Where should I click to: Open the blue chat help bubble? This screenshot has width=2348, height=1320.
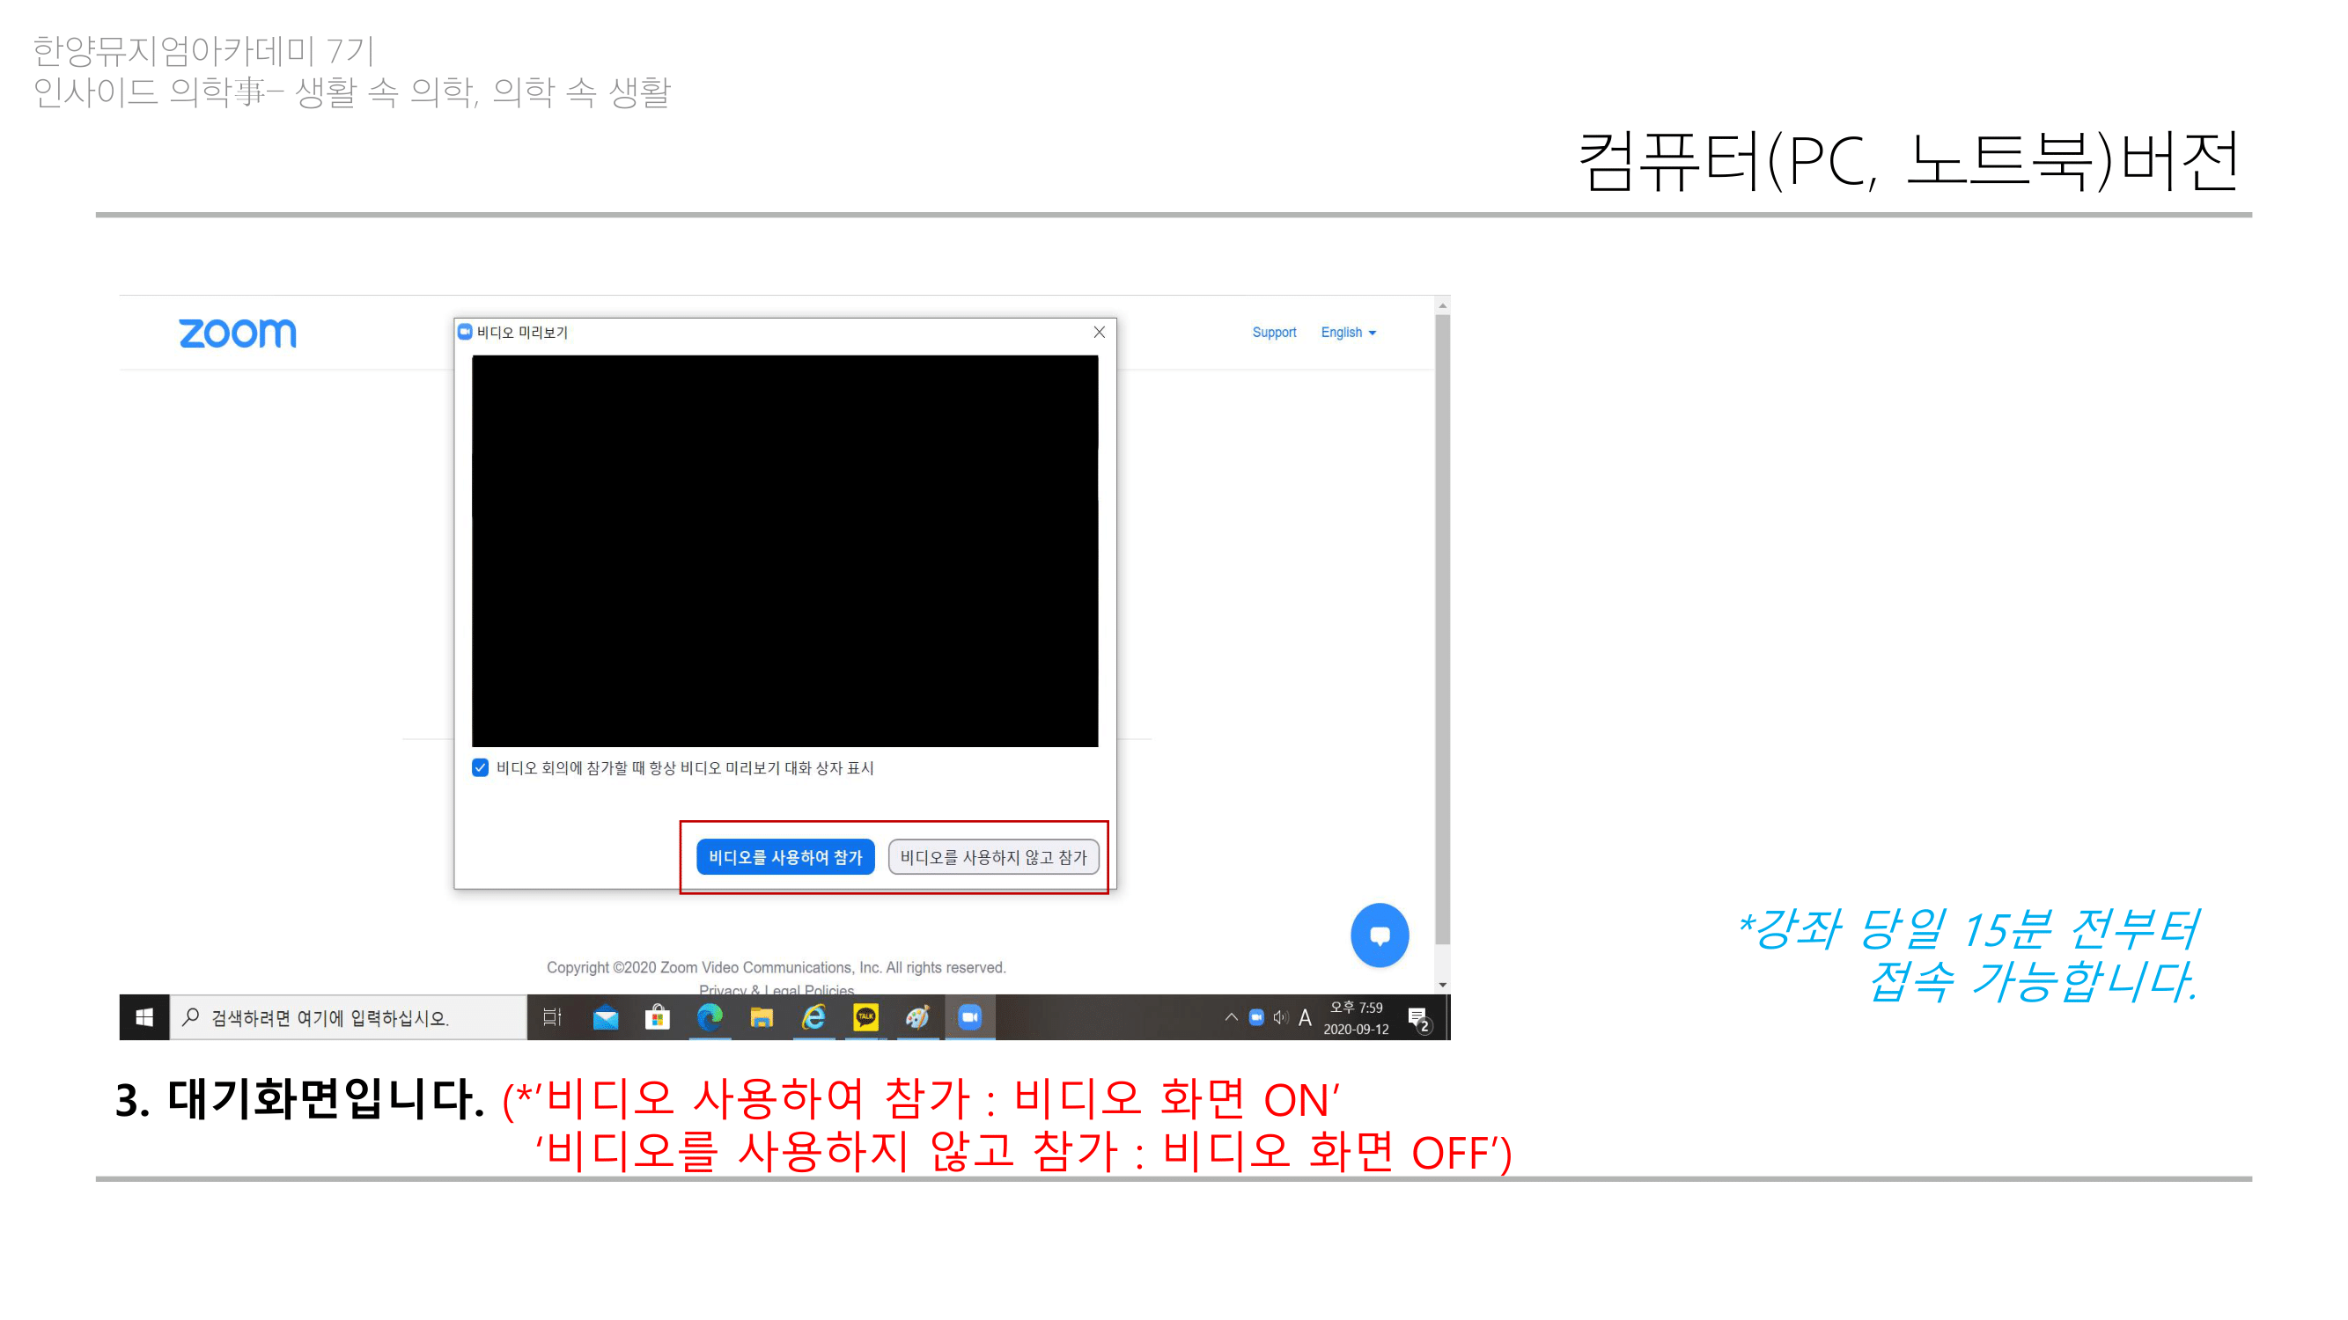pyautogui.click(x=1379, y=935)
